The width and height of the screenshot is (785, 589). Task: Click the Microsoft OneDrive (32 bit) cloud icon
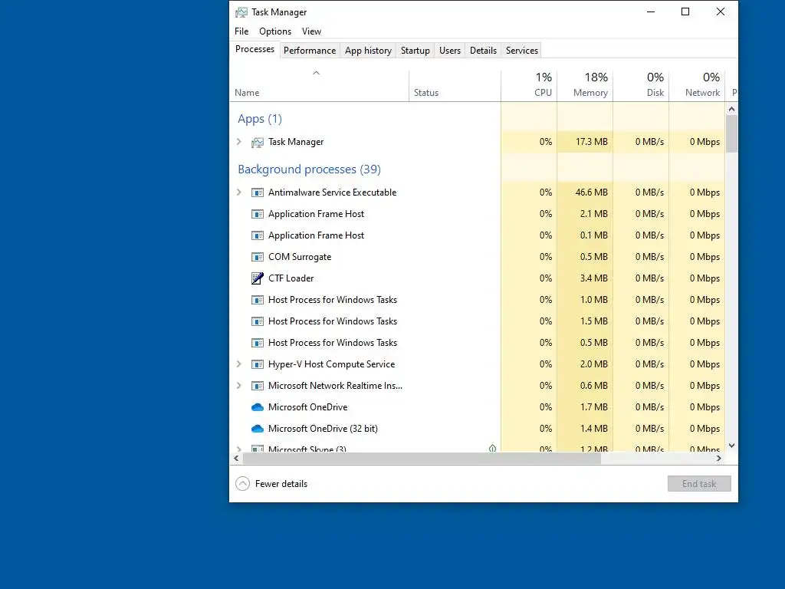pos(258,429)
